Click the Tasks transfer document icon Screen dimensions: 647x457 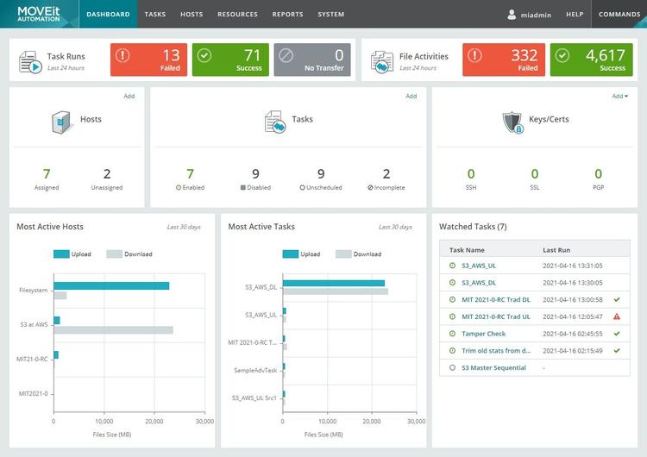275,122
